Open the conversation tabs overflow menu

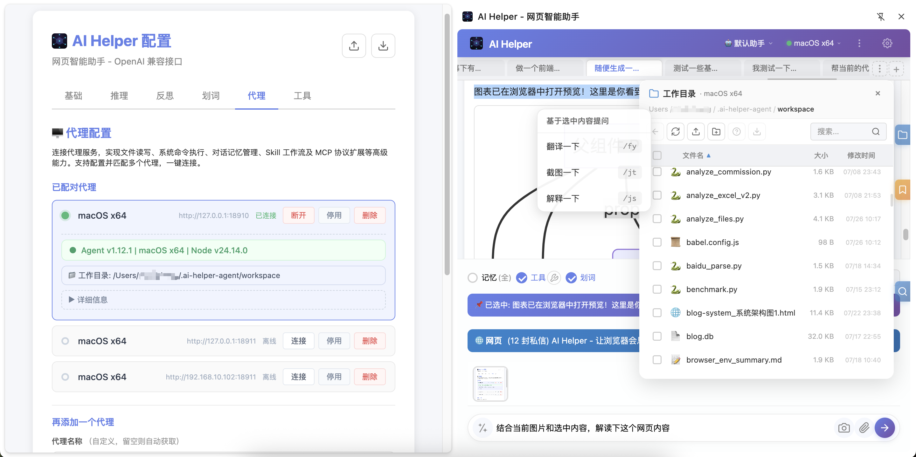click(880, 69)
